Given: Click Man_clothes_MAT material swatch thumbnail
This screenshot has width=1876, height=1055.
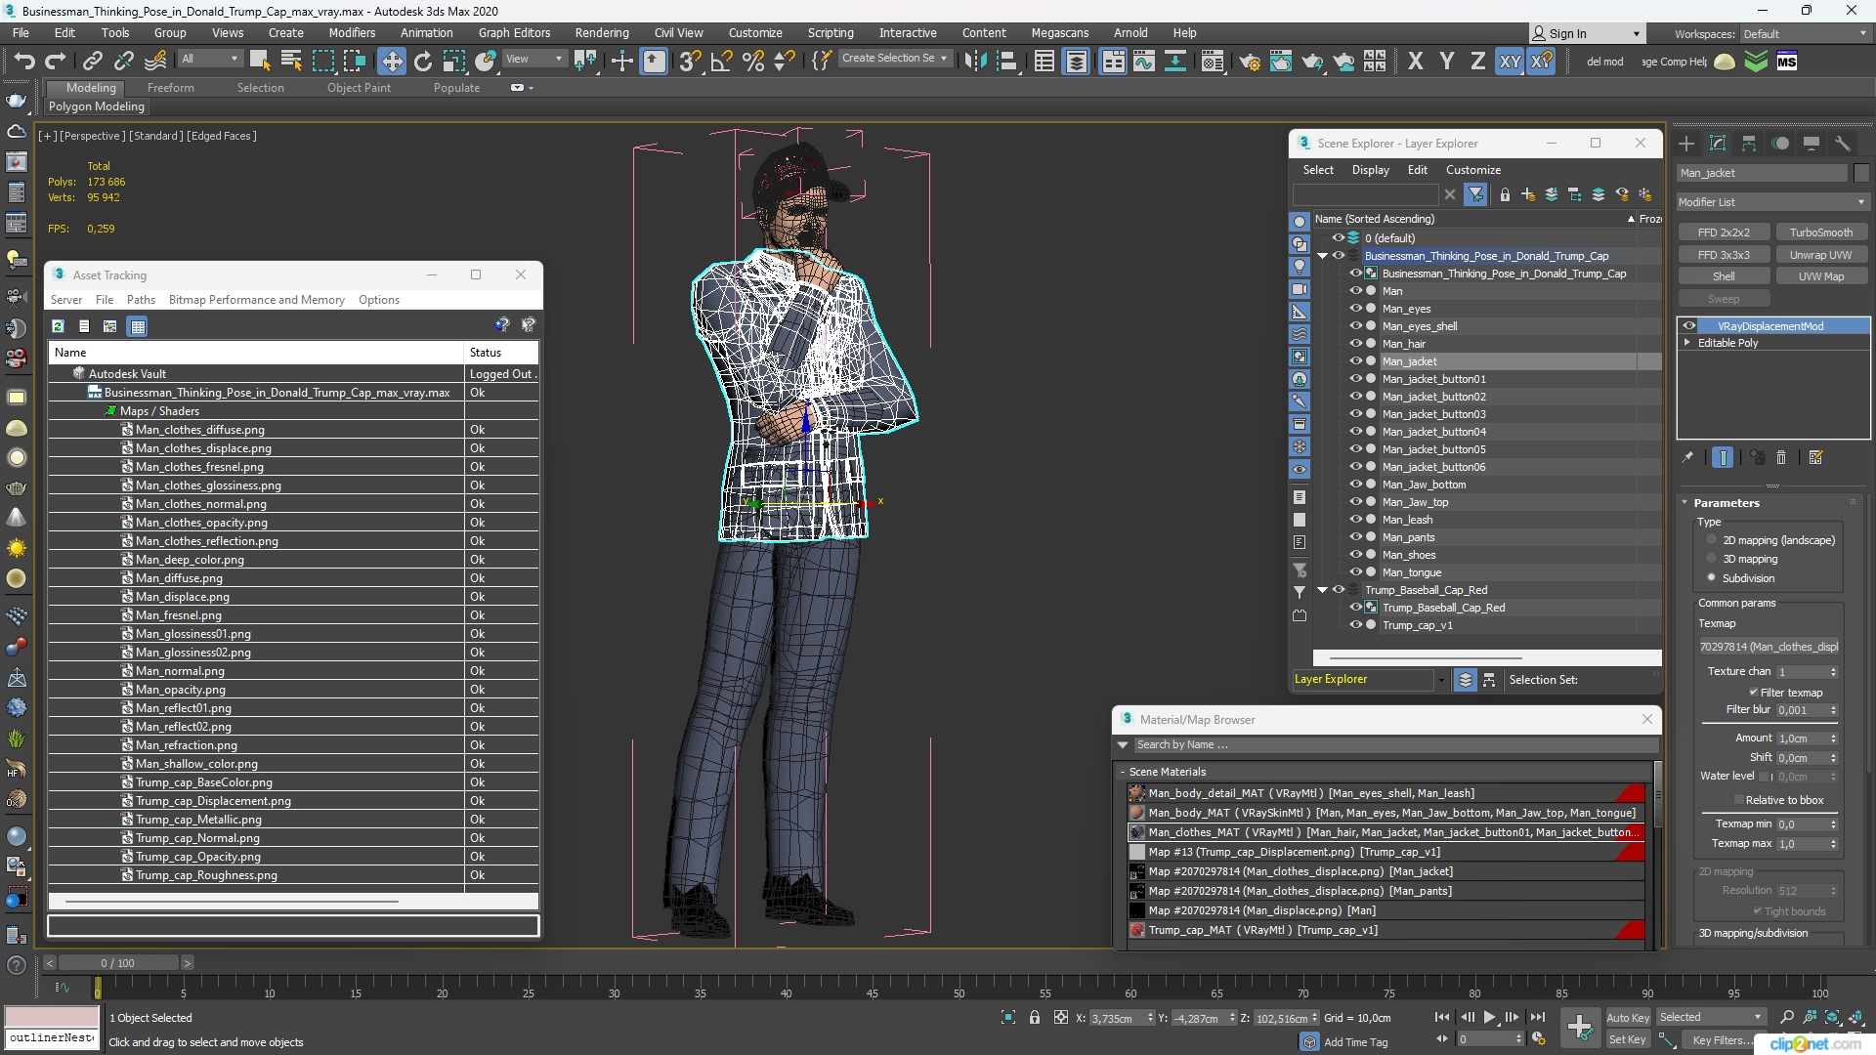Looking at the screenshot, I should point(1137,832).
